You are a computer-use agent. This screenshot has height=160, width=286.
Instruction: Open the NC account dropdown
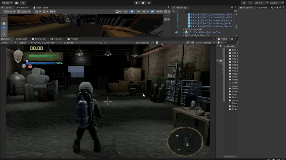7,3
